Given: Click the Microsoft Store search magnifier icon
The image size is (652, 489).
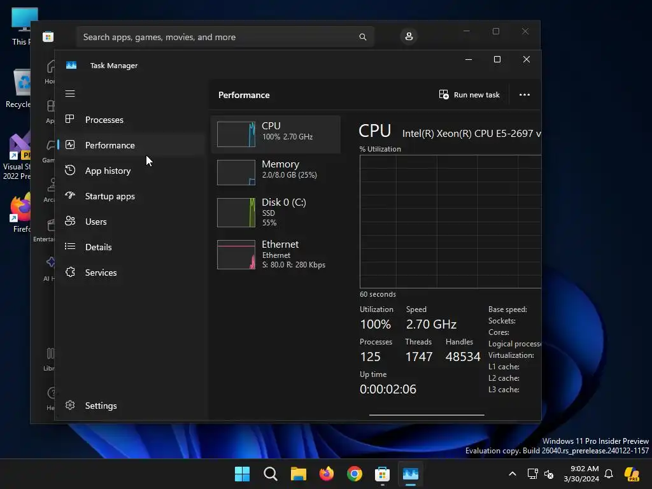Looking at the screenshot, I should click(x=362, y=37).
